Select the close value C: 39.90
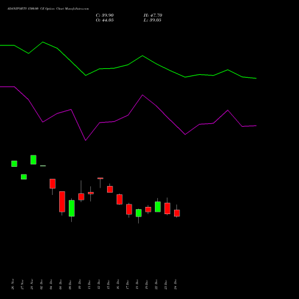This screenshot has height=299, width=299. 105,16
